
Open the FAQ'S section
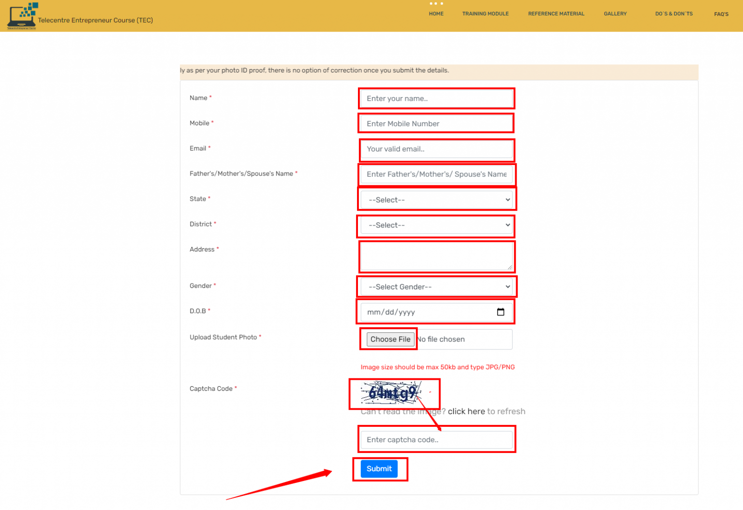pyautogui.click(x=721, y=14)
